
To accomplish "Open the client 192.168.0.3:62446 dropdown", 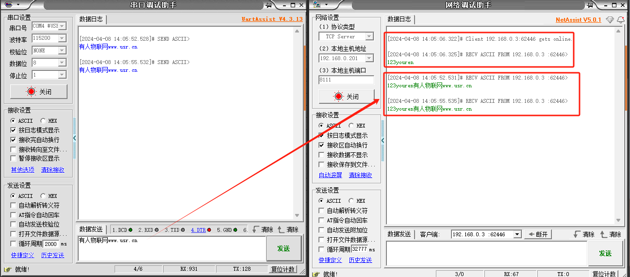I will click(x=517, y=234).
